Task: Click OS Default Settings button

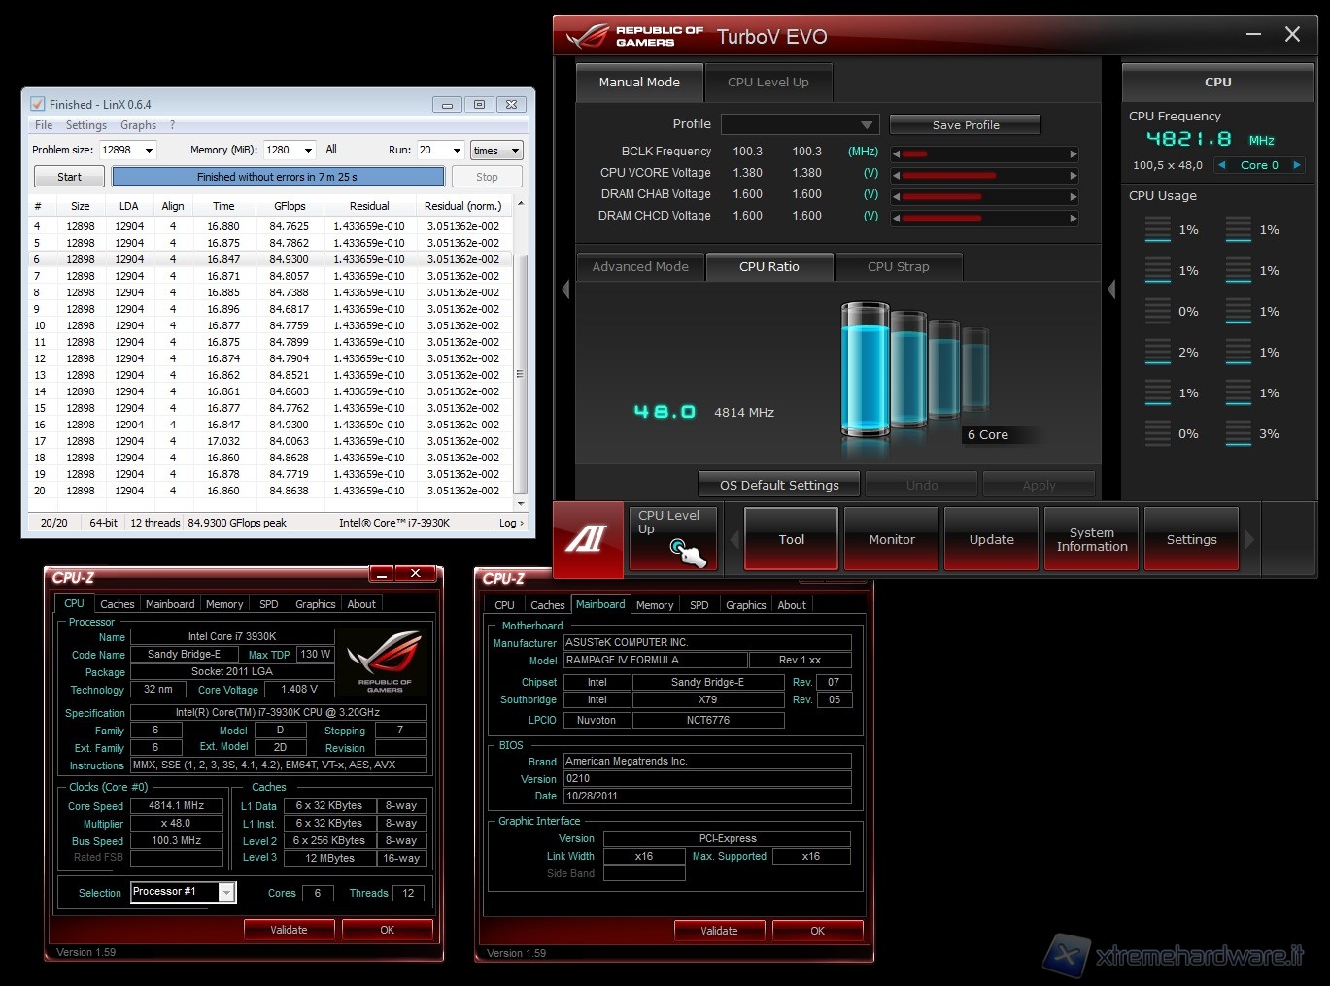Action: click(x=779, y=485)
